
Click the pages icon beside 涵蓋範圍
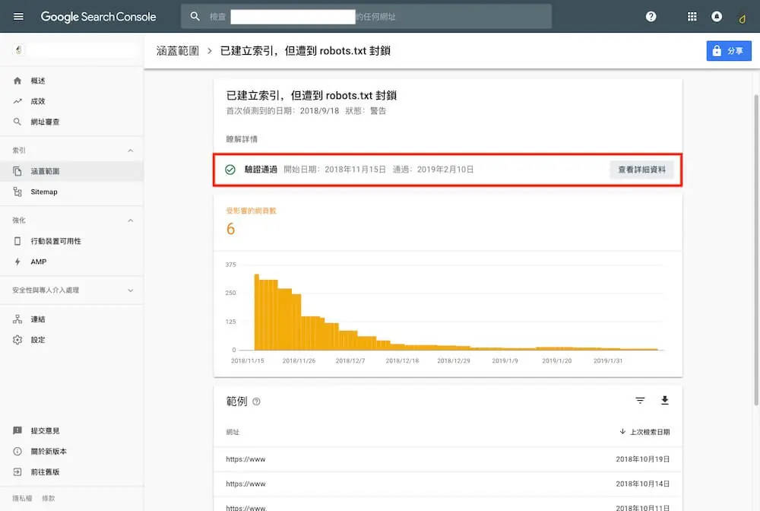(17, 171)
